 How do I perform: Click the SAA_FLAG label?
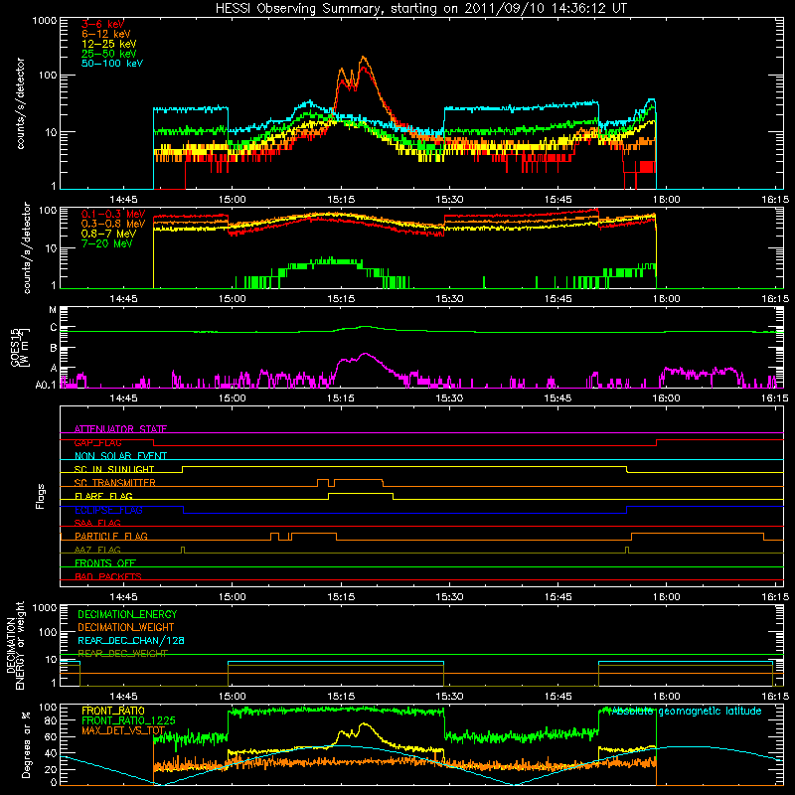point(97,523)
